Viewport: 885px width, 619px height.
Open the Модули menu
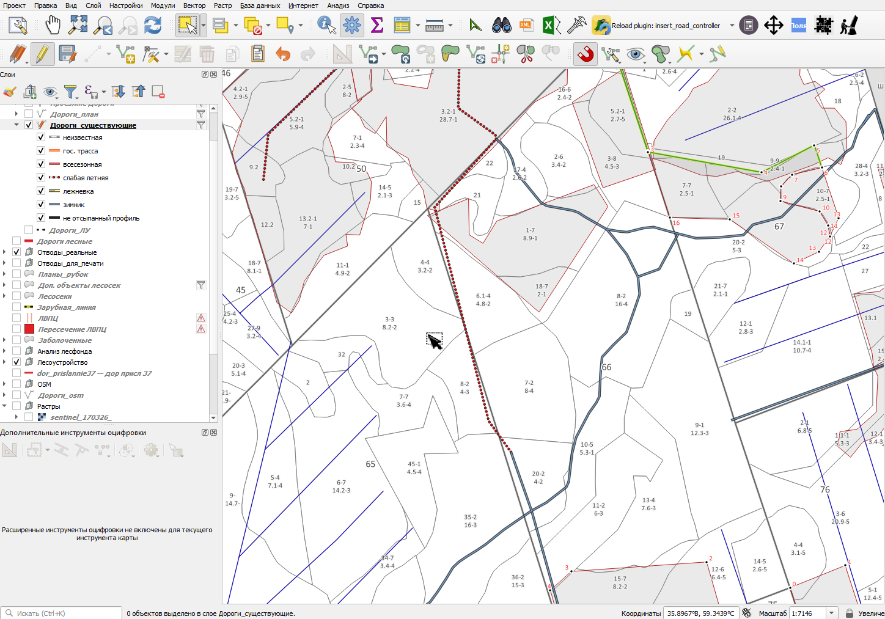[x=163, y=5]
